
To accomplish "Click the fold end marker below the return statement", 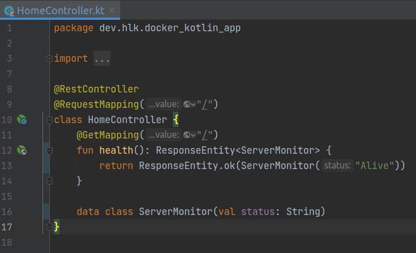I will (49, 181).
